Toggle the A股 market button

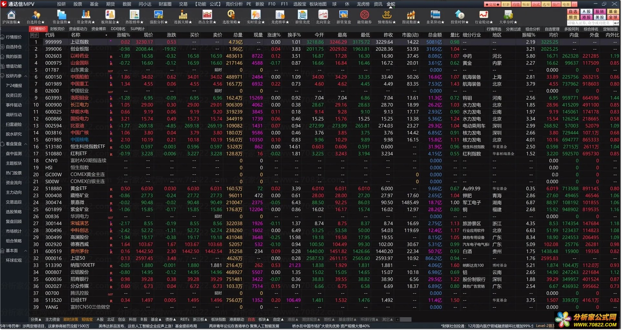pos(586,12)
